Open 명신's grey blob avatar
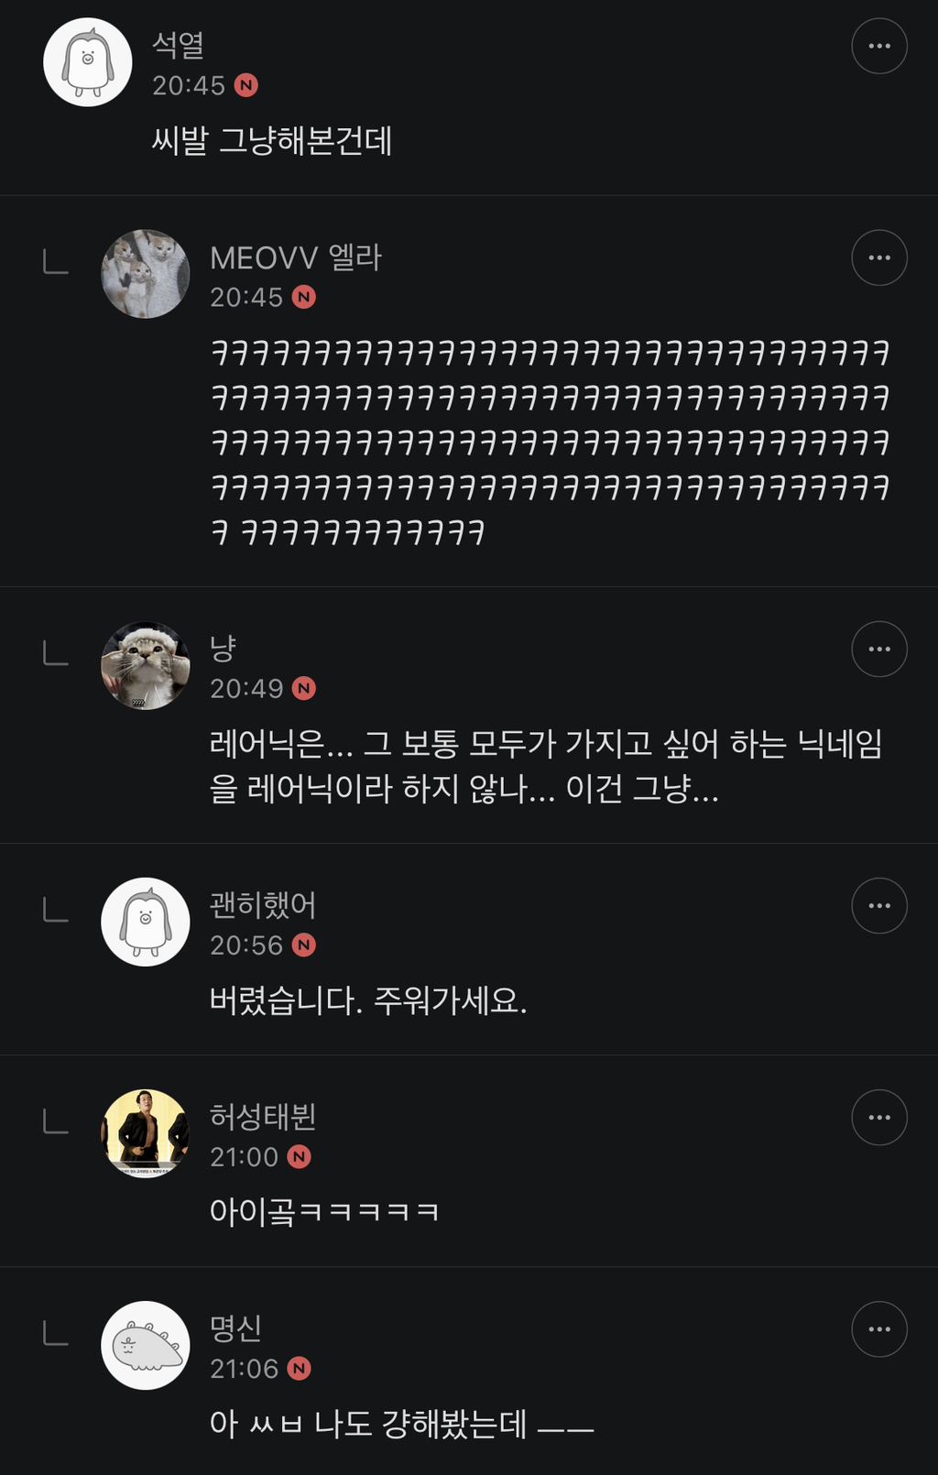The width and height of the screenshot is (938, 1475). pyautogui.click(x=145, y=1345)
